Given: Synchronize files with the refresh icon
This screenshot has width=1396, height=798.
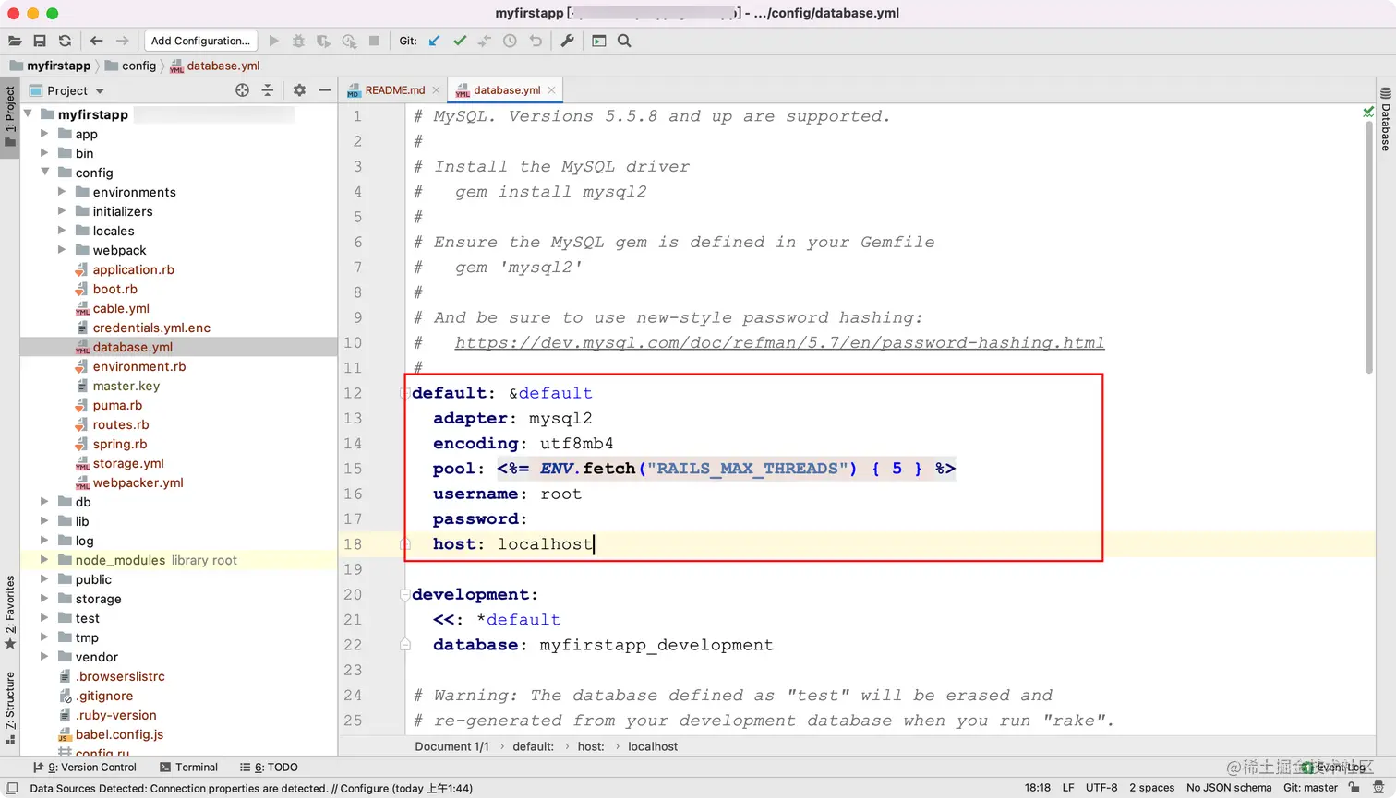Looking at the screenshot, I should click(x=65, y=41).
